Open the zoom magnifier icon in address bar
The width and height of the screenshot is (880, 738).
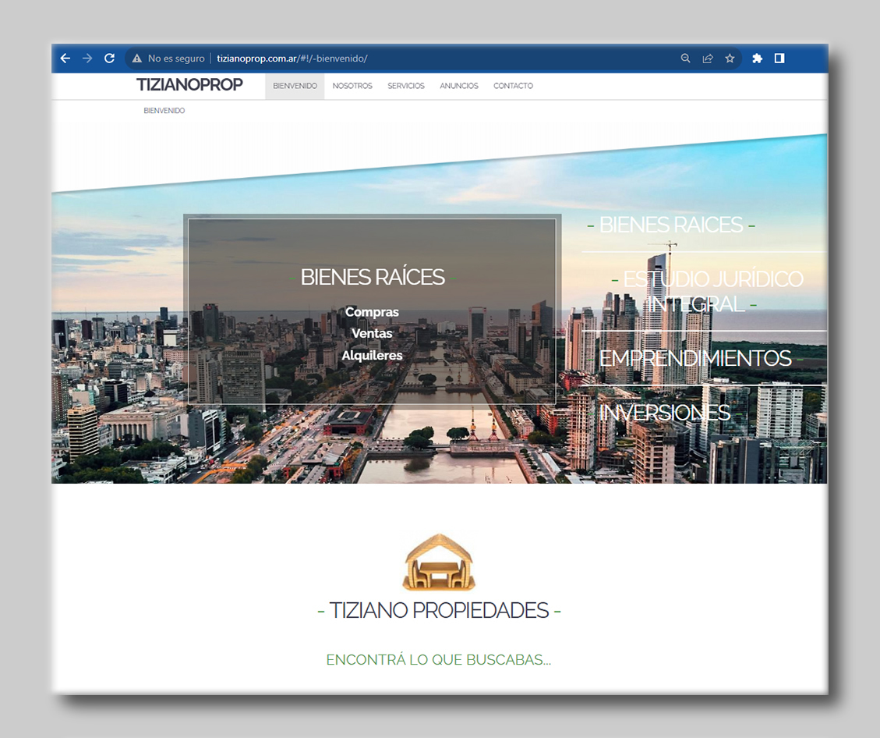point(686,59)
